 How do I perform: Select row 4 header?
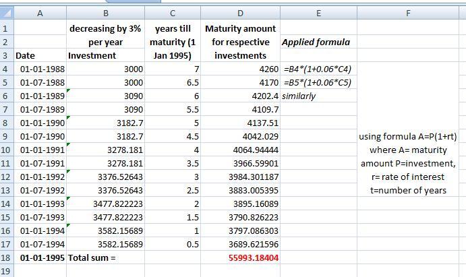point(7,69)
